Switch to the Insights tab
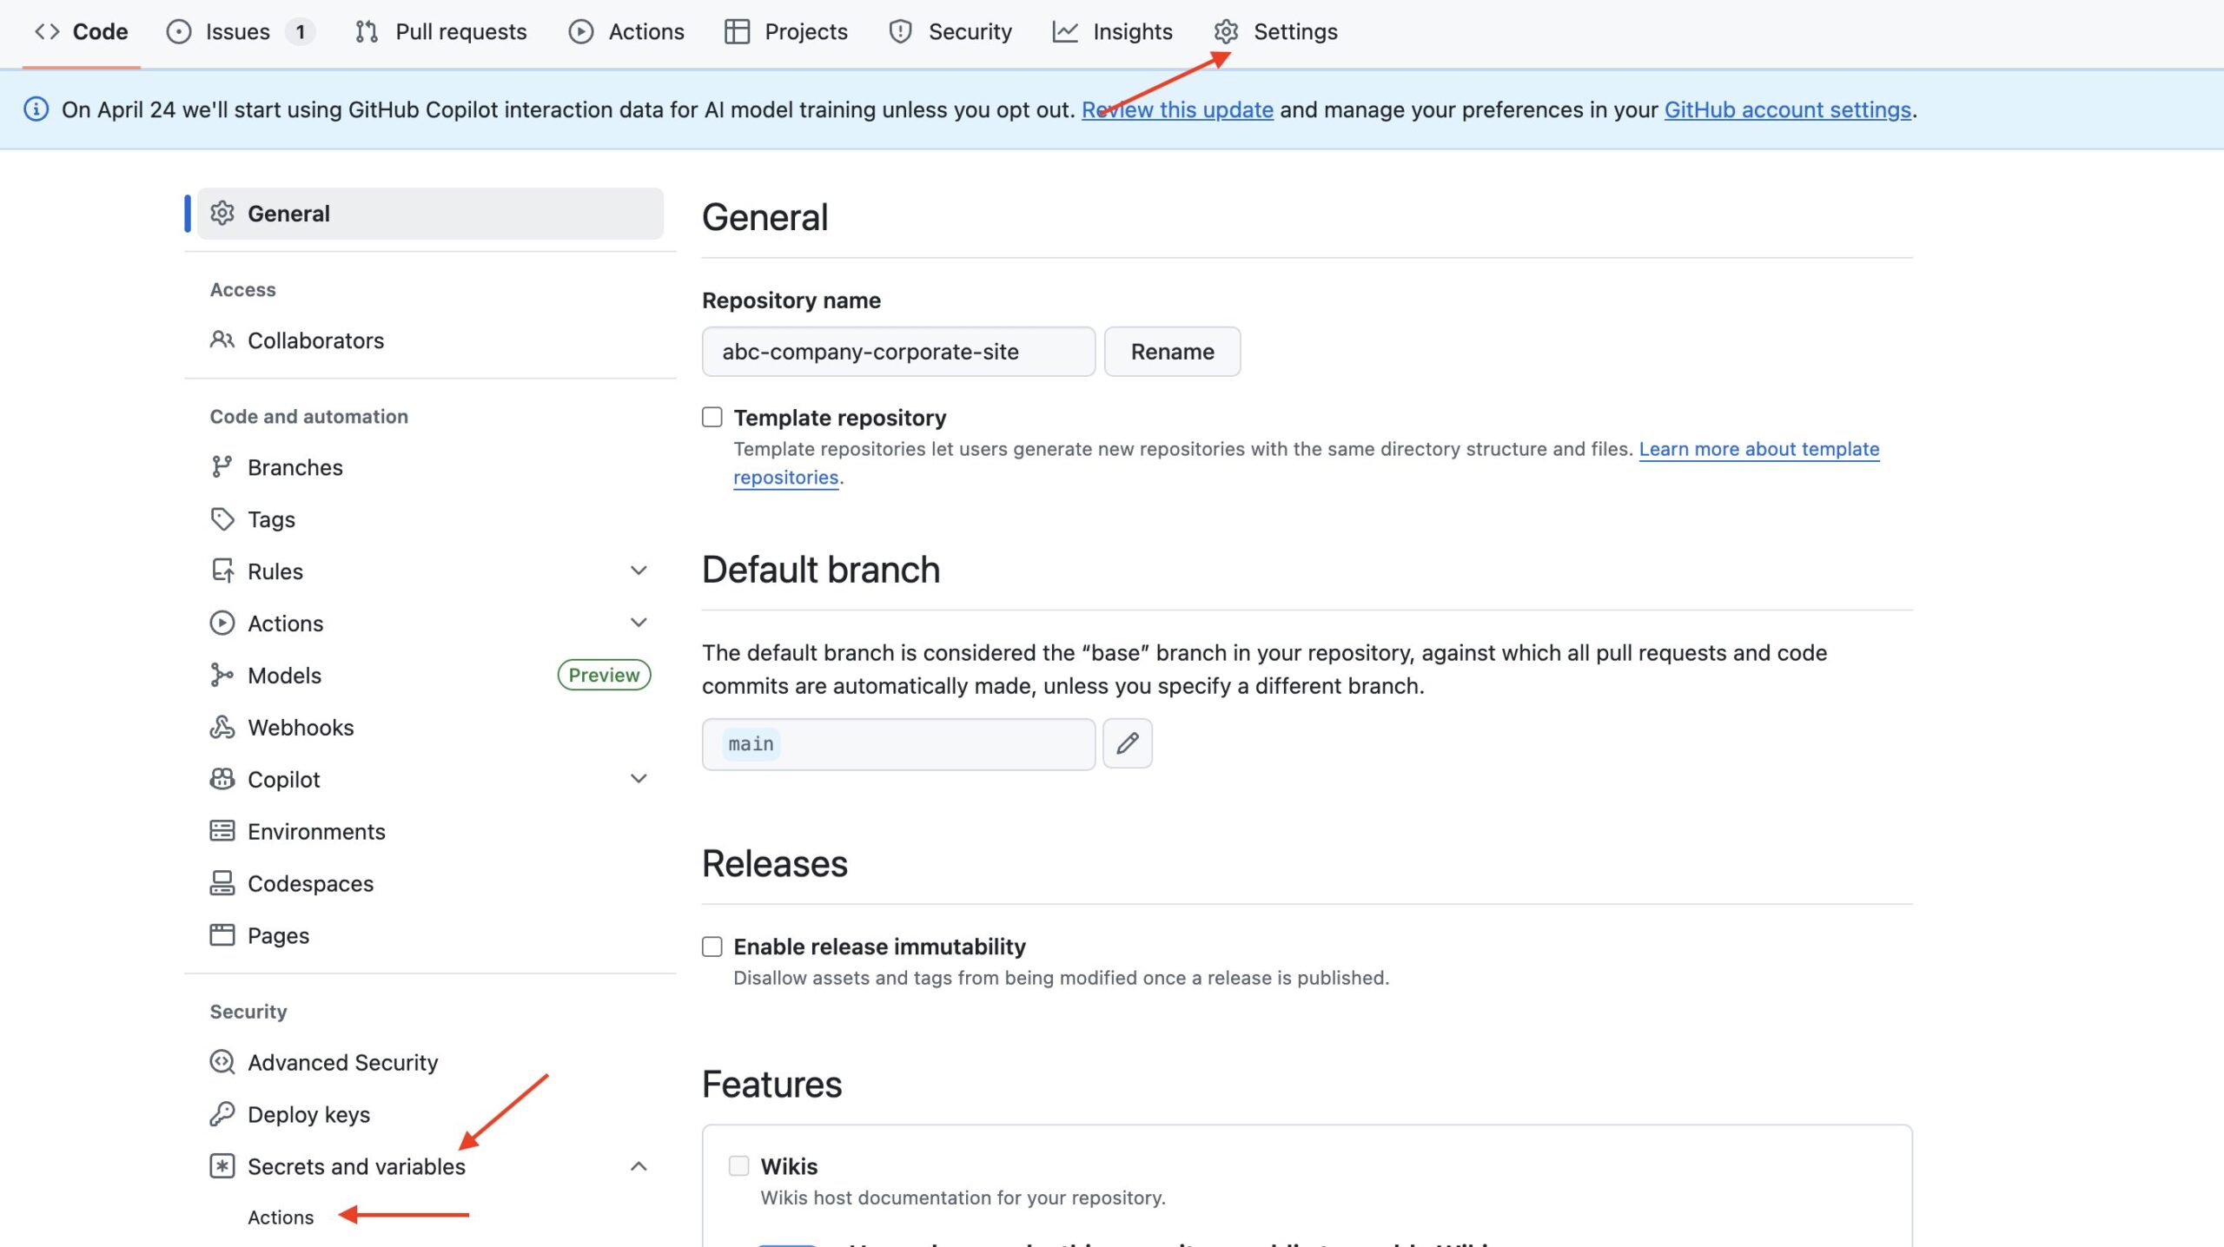This screenshot has width=2224, height=1247. tap(1113, 32)
